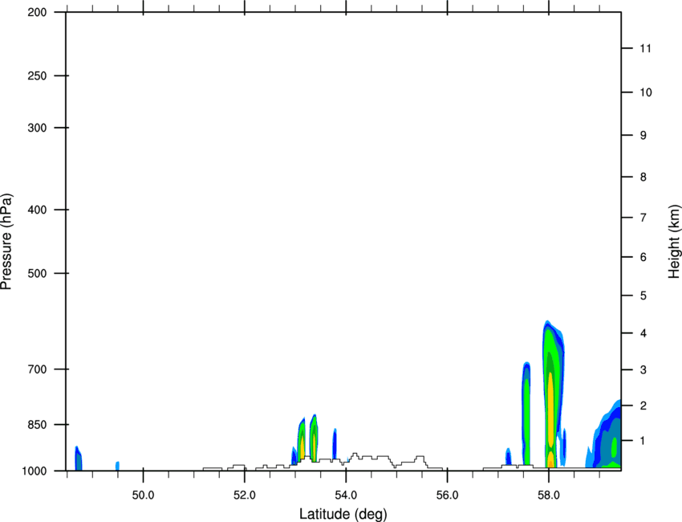This screenshot has height=522, width=682.
Task: Click the small blue contour near latitude 57.2
Action: point(508,456)
